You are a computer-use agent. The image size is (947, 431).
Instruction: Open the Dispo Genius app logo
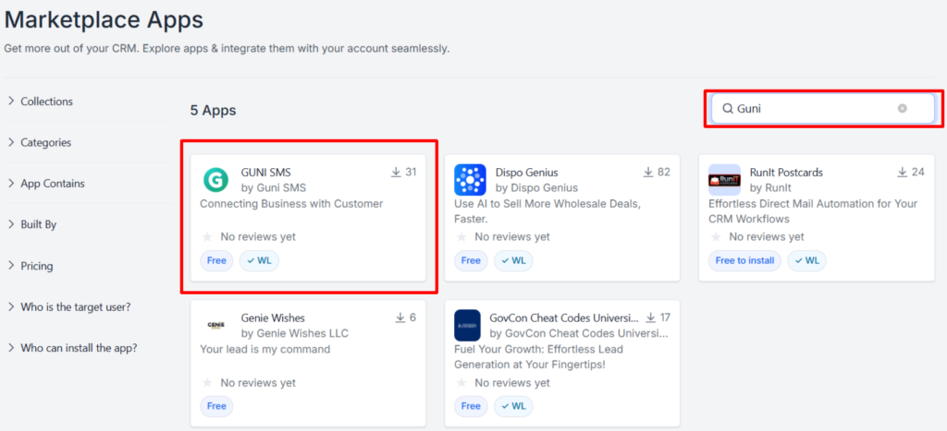point(470,180)
